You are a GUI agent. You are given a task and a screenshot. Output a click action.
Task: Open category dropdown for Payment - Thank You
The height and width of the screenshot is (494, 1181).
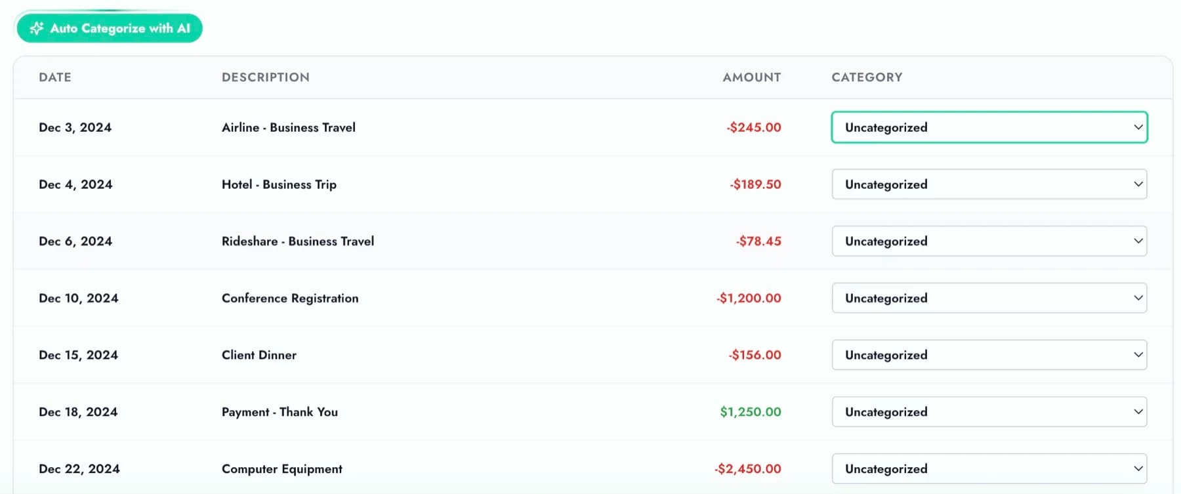pyautogui.click(x=989, y=411)
